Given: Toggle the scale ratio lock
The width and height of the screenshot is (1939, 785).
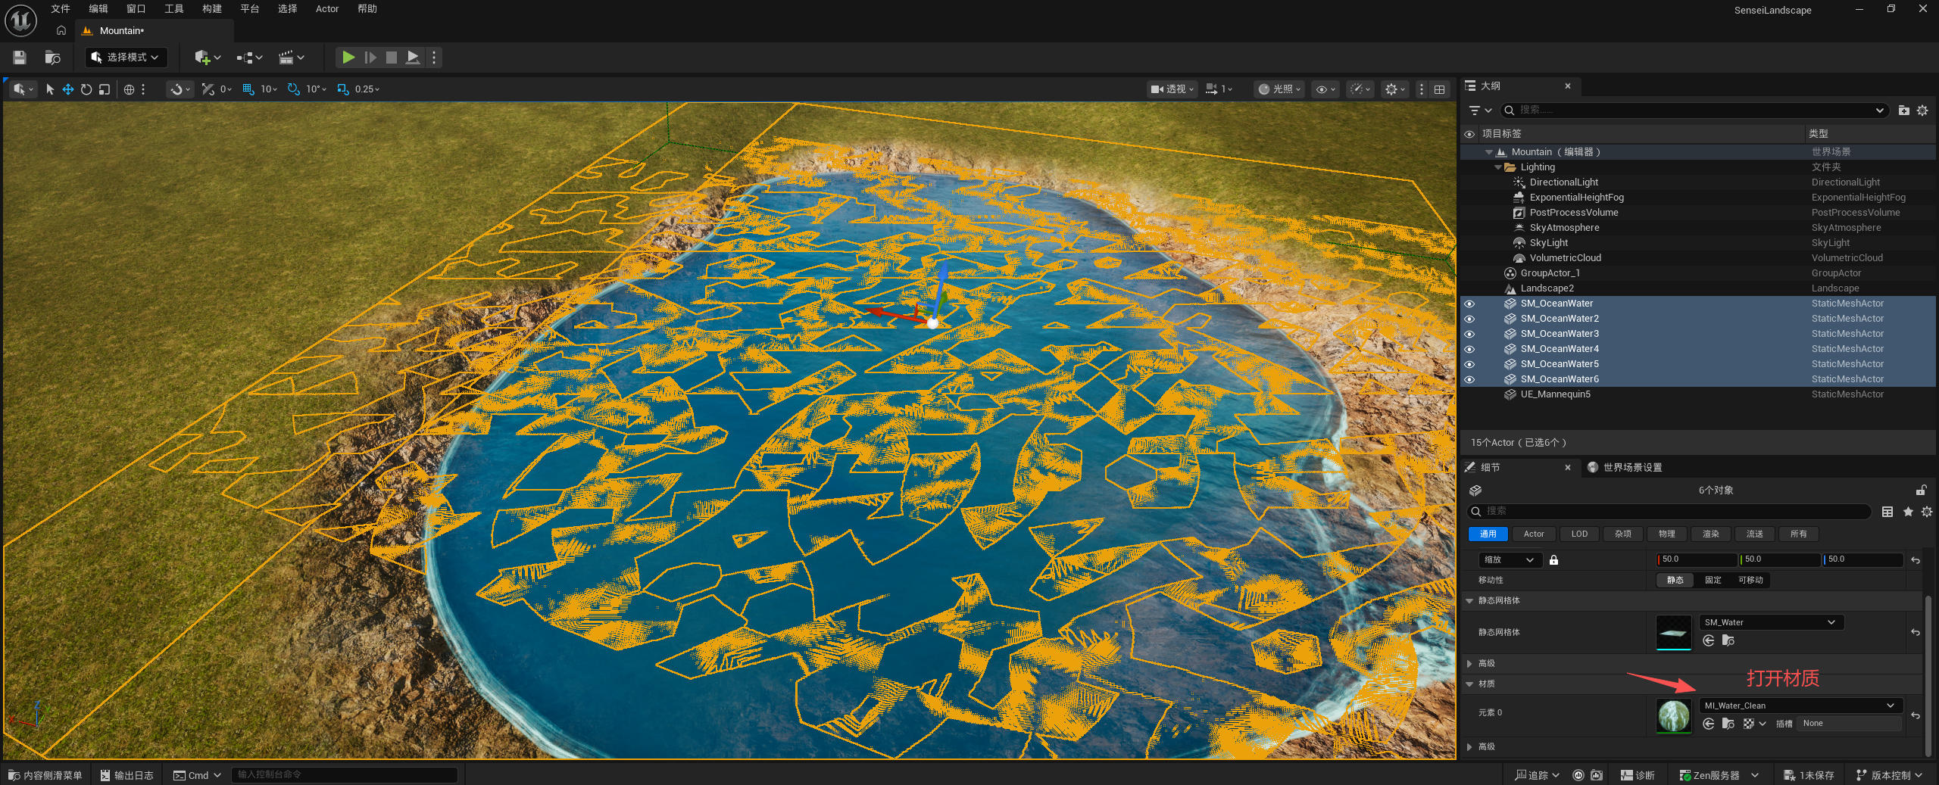Looking at the screenshot, I should click(1553, 560).
